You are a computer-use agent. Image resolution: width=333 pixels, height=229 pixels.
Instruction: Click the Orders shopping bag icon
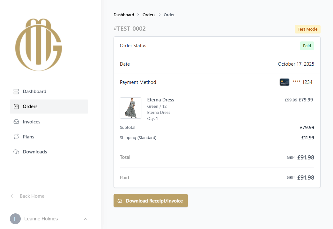[16, 107]
